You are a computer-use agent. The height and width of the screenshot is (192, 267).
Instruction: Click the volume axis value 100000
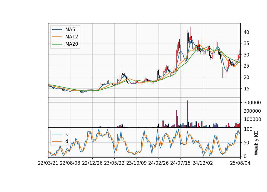tap(252, 119)
